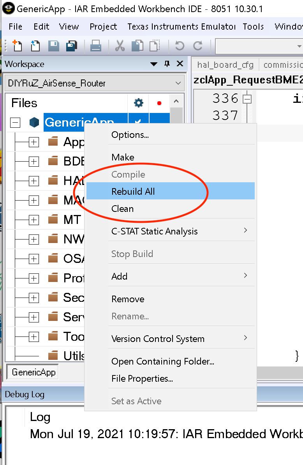The height and width of the screenshot is (465, 303).
Task: Switch to commissioning editor tab
Action: (282, 65)
